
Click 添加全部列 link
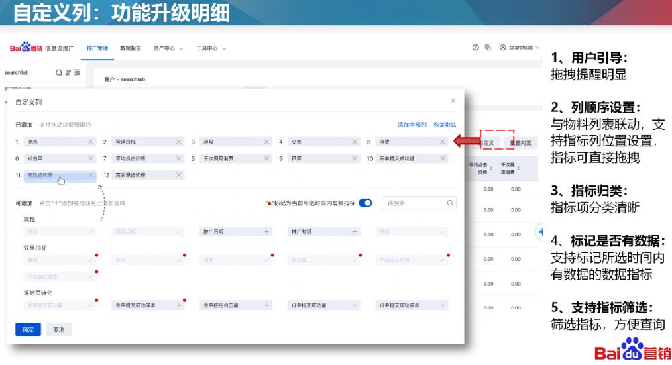click(412, 125)
